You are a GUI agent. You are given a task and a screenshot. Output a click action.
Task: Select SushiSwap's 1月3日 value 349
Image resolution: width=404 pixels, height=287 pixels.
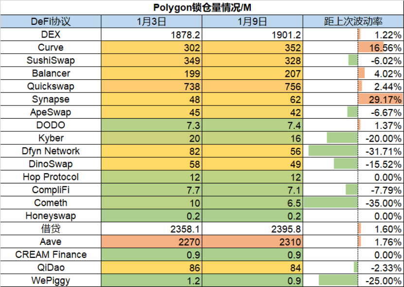coord(152,60)
